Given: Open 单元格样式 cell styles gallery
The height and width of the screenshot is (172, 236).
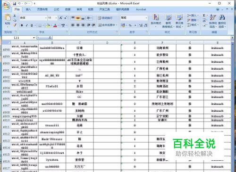Looking at the screenshot, I should pyautogui.click(x=179, y=21).
